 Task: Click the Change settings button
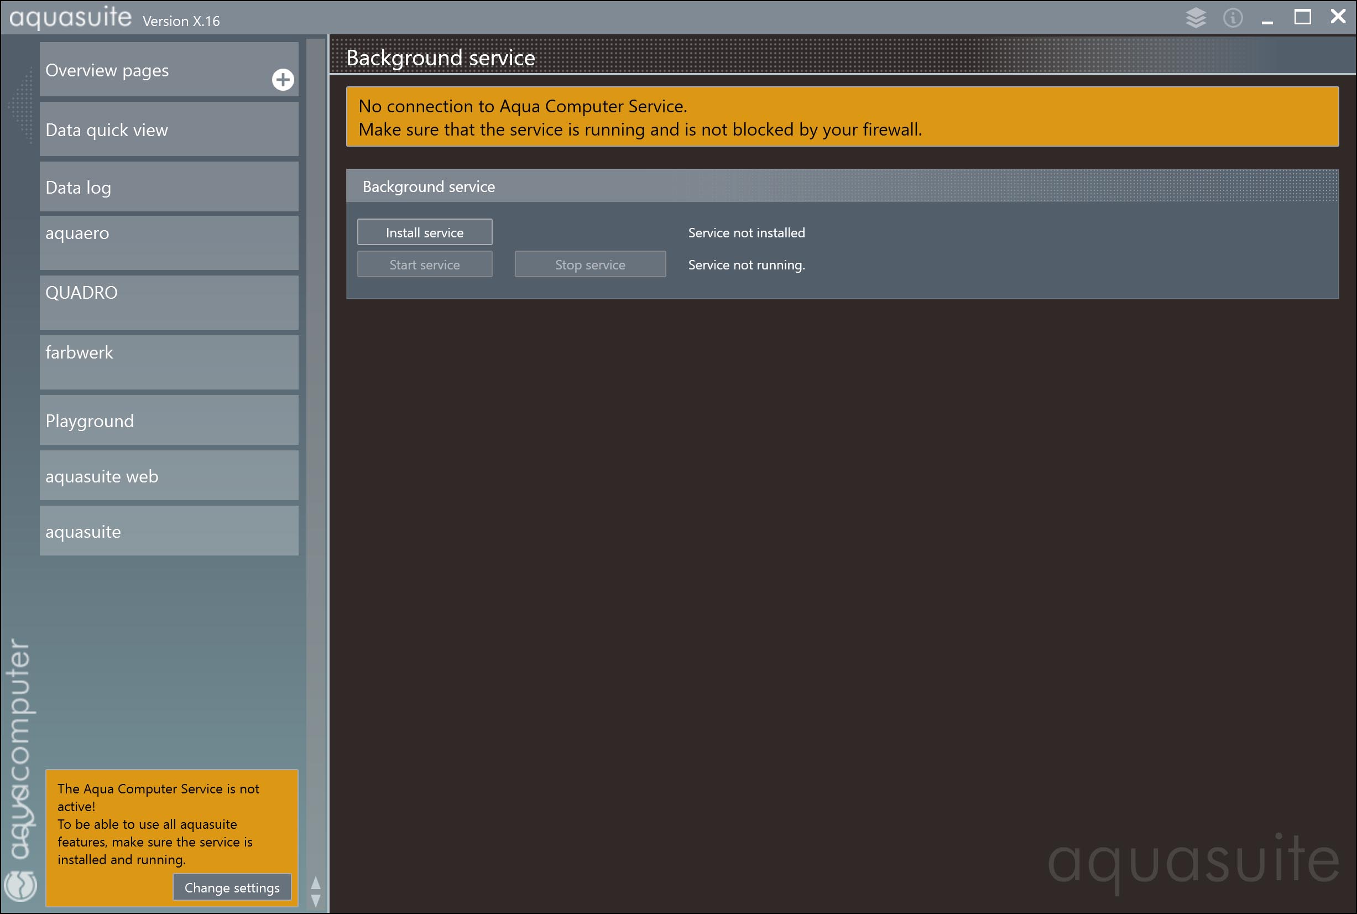click(232, 887)
